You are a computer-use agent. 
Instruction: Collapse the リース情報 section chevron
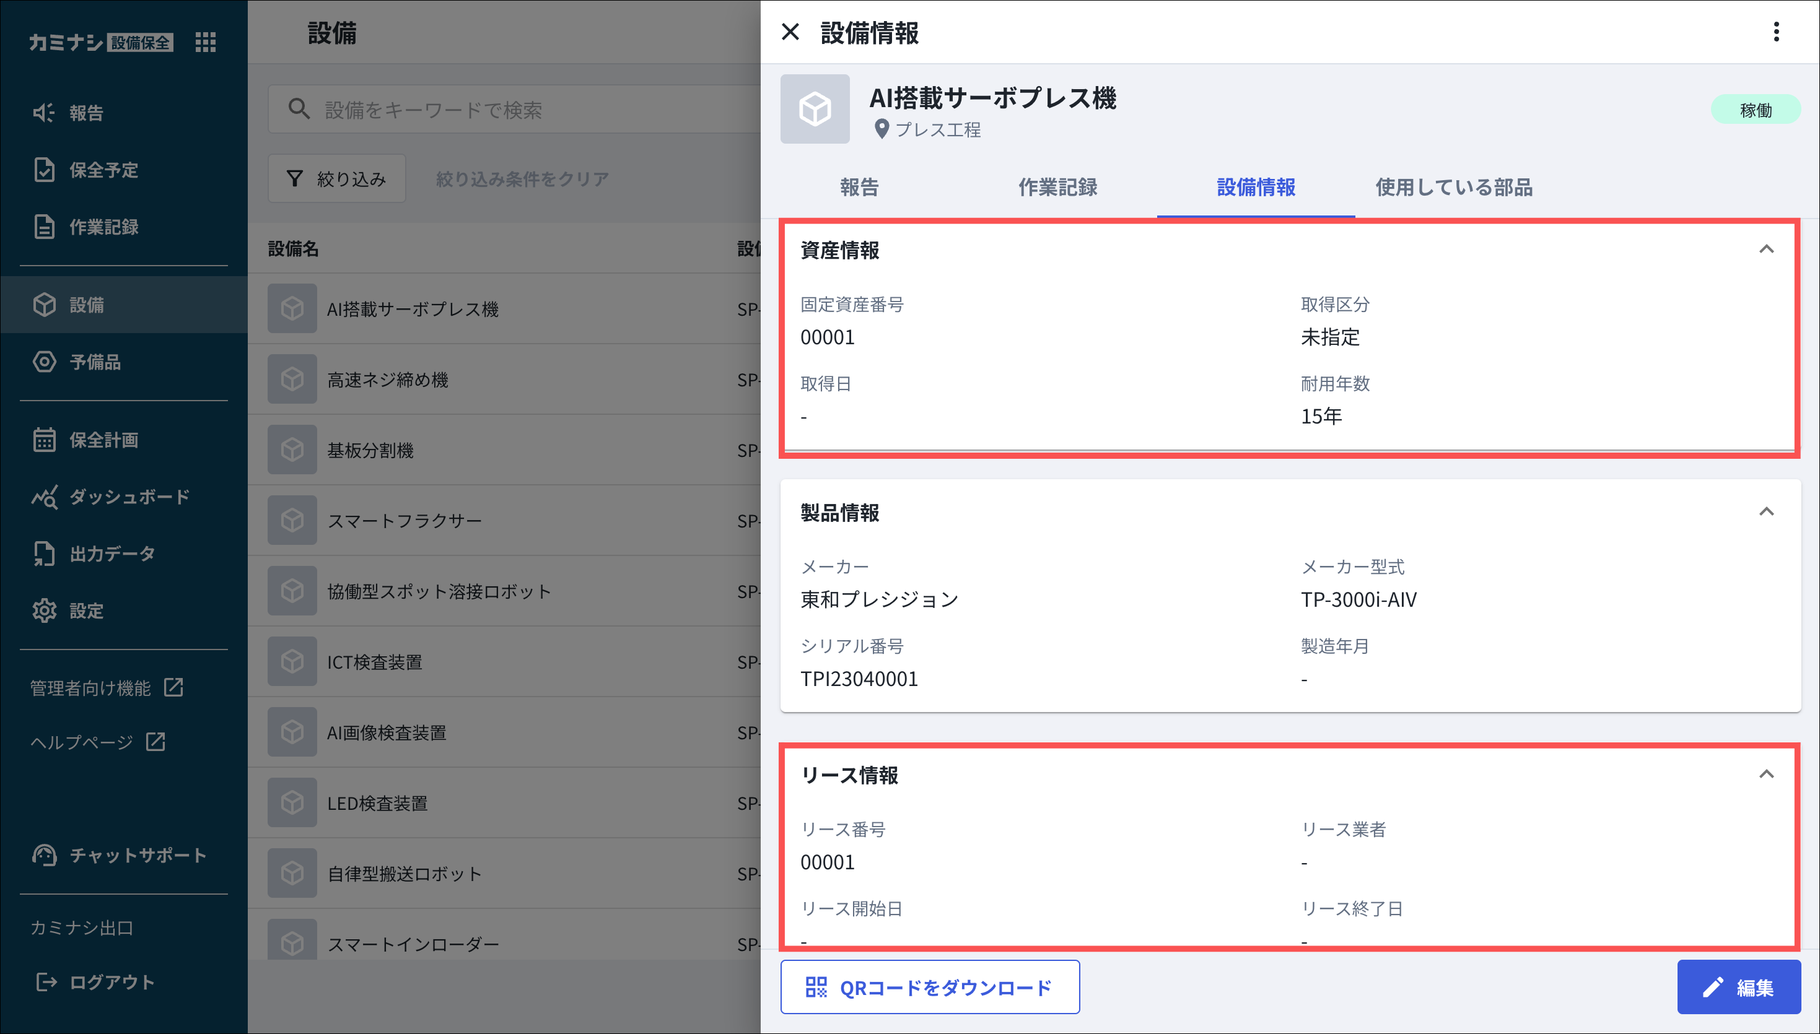click(x=1766, y=774)
